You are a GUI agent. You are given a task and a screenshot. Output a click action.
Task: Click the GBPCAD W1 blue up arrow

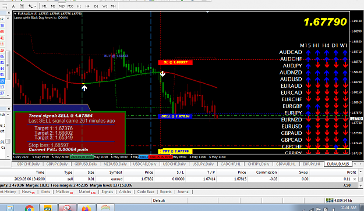point(345,140)
